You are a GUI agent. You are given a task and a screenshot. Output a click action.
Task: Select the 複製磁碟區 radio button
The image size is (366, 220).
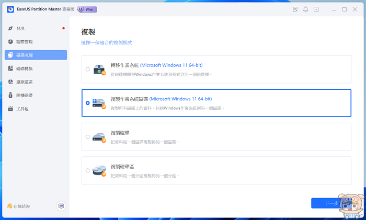87,170
